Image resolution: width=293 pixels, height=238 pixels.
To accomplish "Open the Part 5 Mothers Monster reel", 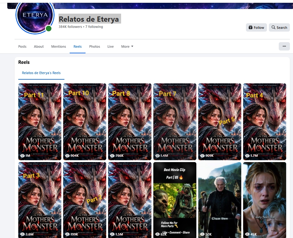I will [220, 122].
